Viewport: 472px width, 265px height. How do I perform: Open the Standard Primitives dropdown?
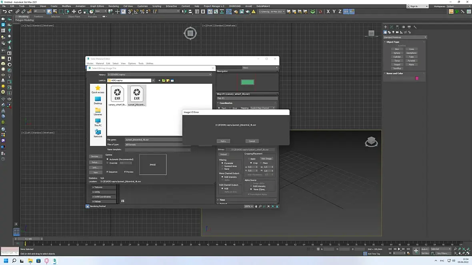[405, 37]
